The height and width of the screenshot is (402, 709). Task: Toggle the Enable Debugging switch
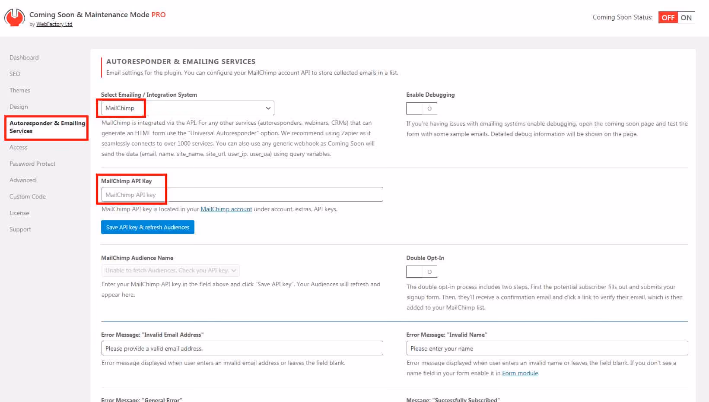(422, 108)
